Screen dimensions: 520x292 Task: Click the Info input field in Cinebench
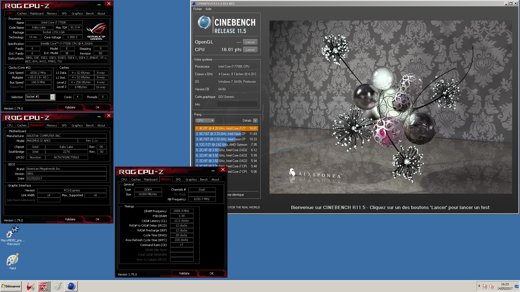pos(237,104)
